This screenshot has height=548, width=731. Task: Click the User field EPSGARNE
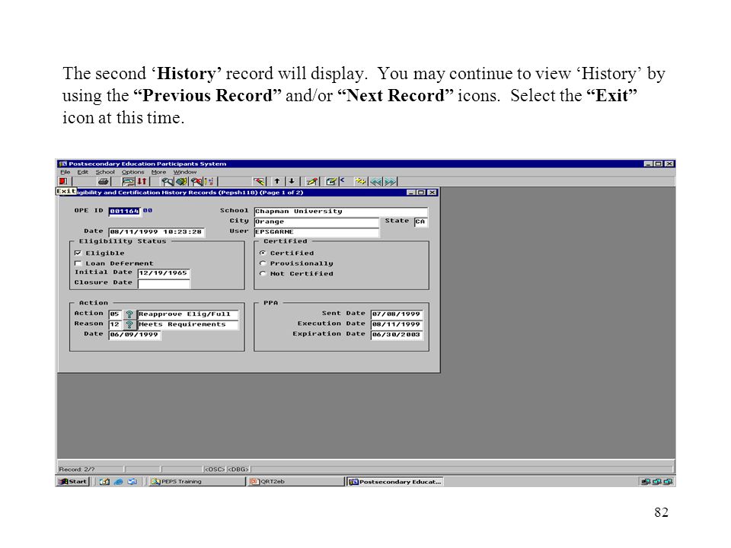click(317, 232)
